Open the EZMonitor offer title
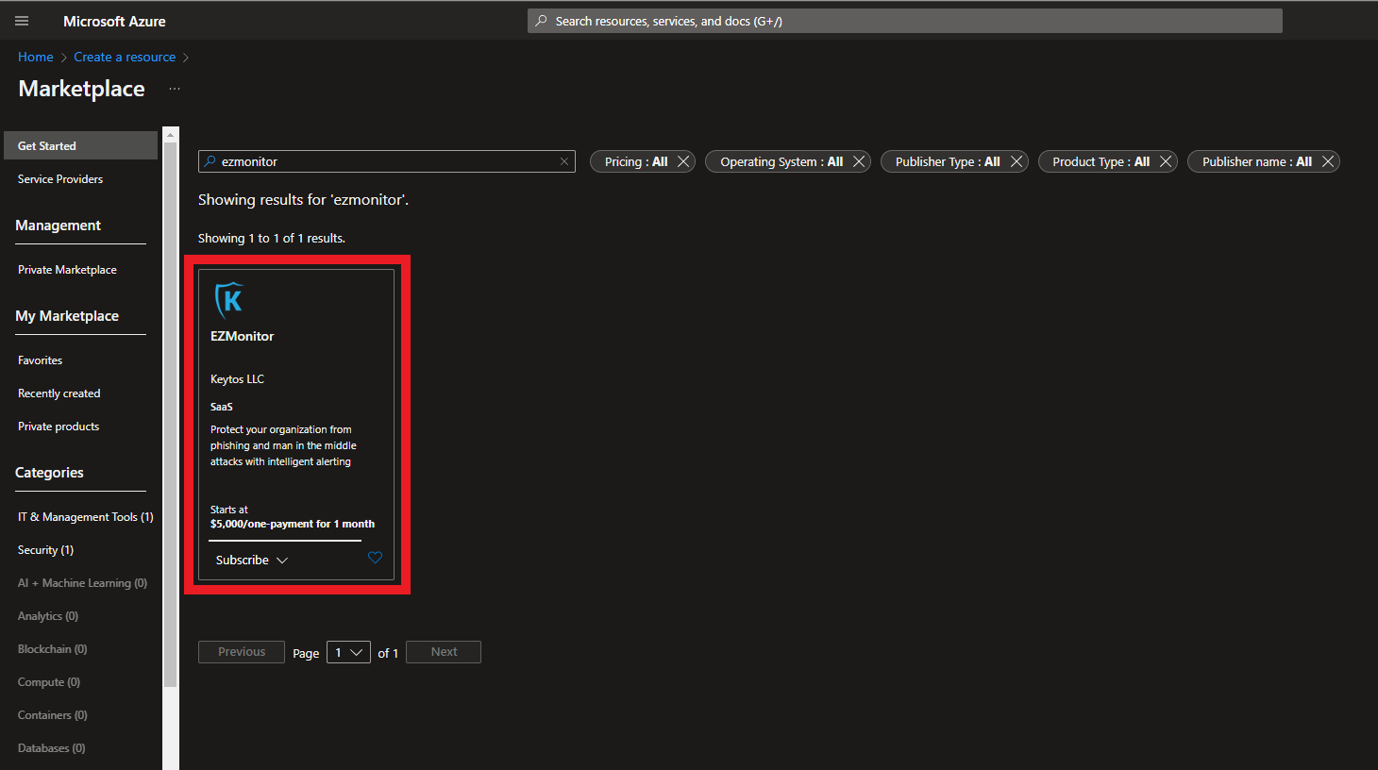The width and height of the screenshot is (1378, 770). [242, 336]
